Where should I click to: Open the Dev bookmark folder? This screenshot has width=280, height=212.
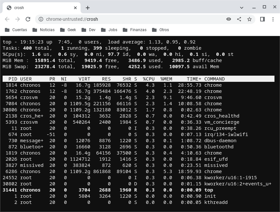[x=89, y=30]
